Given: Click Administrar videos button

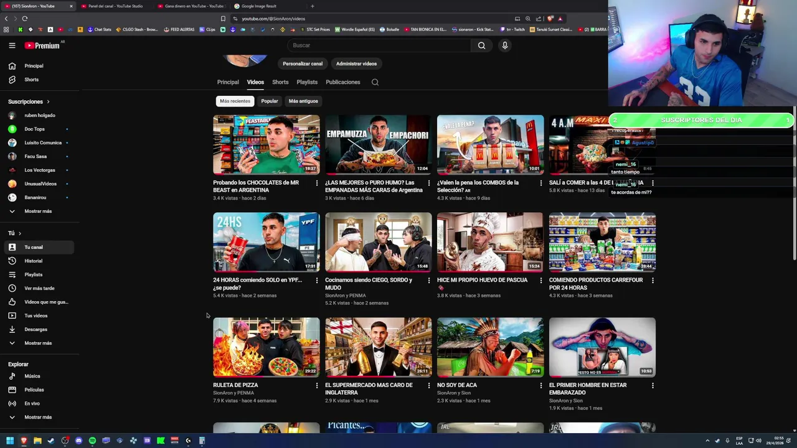Looking at the screenshot, I should point(356,63).
